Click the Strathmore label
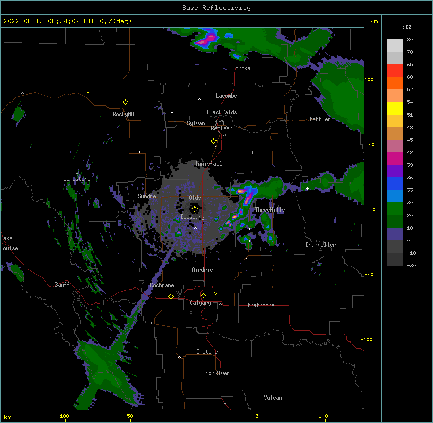The image size is (433, 423). pyautogui.click(x=259, y=305)
